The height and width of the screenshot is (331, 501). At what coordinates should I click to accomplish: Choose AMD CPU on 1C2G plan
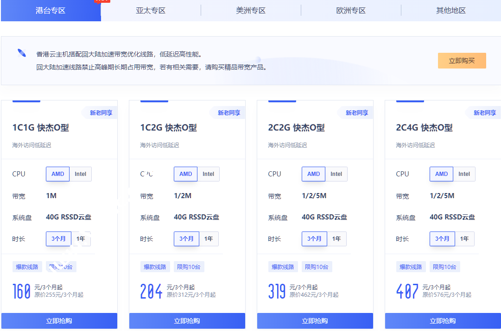coord(186,174)
